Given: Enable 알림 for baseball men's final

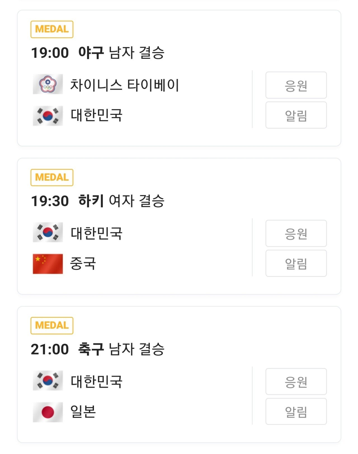Looking at the screenshot, I should 296,115.
